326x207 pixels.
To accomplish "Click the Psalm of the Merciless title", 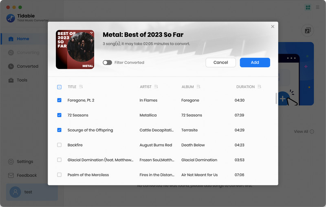I will (x=88, y=175).
